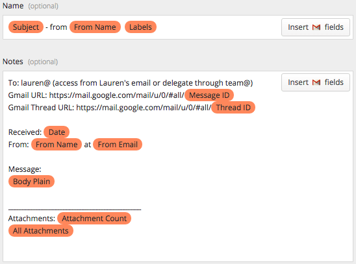Screen dimensions: 356x264
Task: Click the Gmail URL text line
Action: tap(96, 95)
